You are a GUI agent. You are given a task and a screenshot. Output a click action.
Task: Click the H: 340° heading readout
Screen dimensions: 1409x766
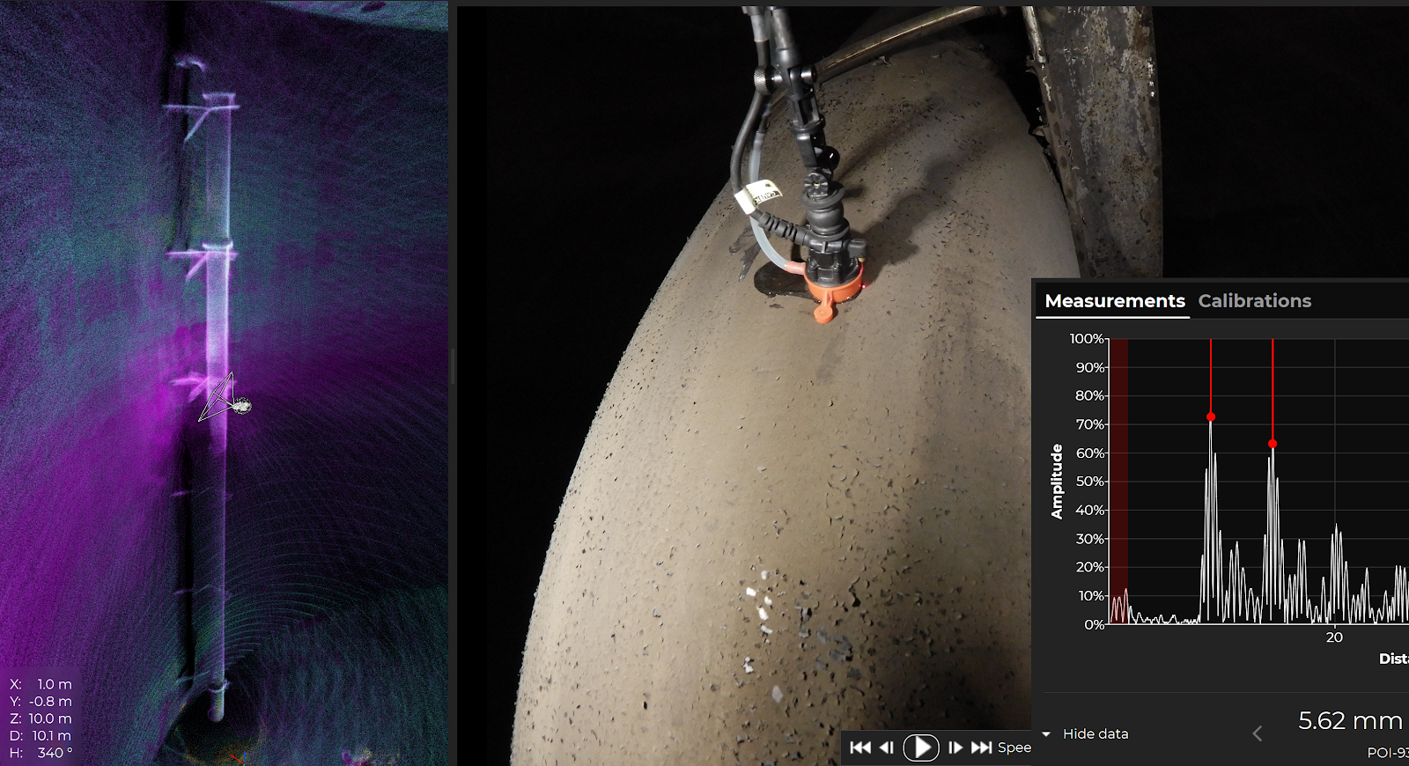point(41,753)
